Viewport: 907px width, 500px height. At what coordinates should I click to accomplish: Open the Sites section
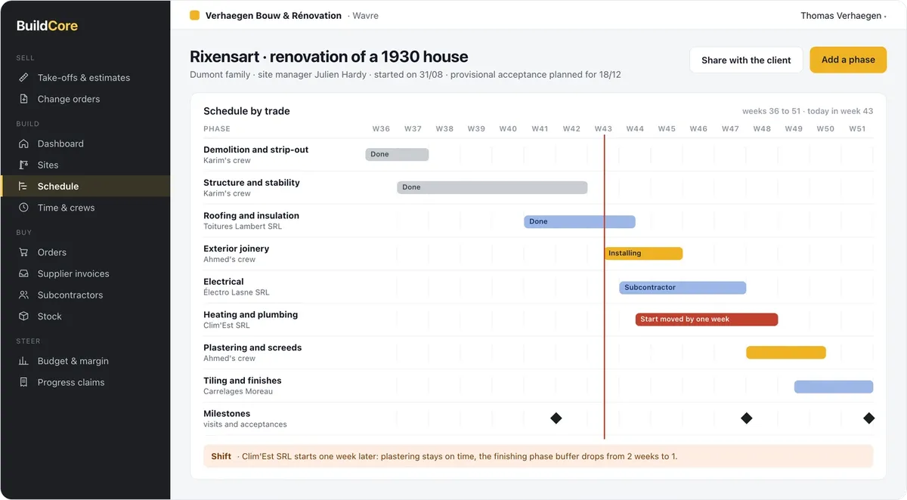coord(85,165)
